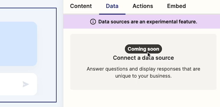This screenshot has width=220, height=107.
Task: Switch to the Content tab
Action: pyautogui.click(x=81, y=6)
